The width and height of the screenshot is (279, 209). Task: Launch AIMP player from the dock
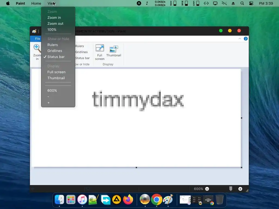(x=117, y=199)
